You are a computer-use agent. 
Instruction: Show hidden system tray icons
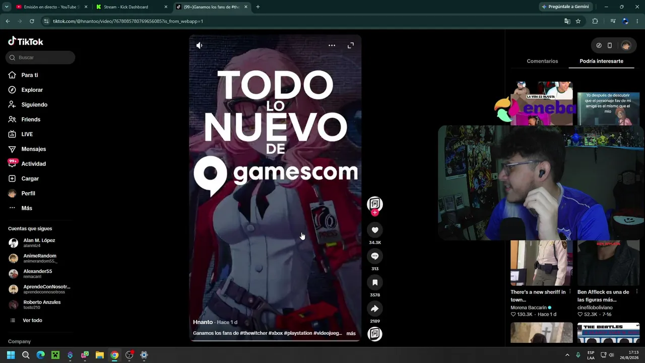567,355
